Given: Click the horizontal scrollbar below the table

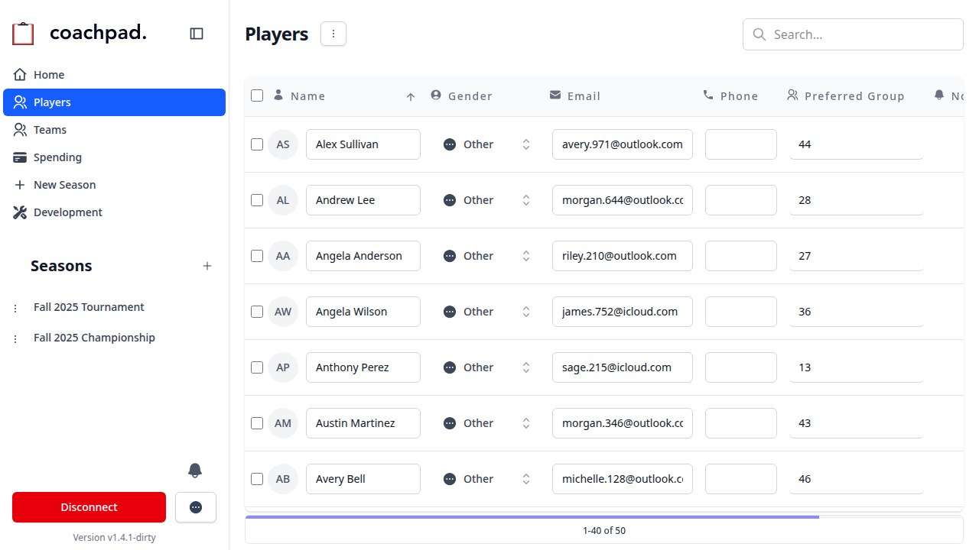Looking at the screenshot, I should (x=531, y=517).
